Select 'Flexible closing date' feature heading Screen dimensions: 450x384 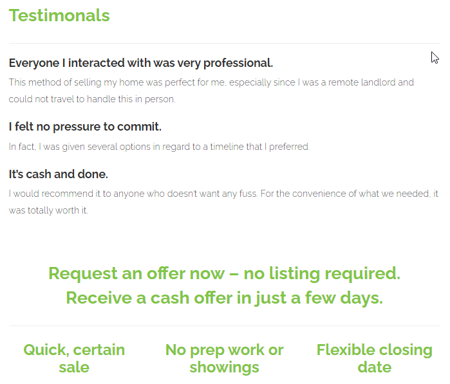(375, 358)
